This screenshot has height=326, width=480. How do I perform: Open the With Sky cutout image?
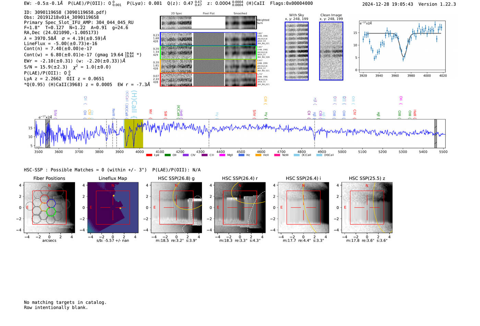click(x=297, y=51)
